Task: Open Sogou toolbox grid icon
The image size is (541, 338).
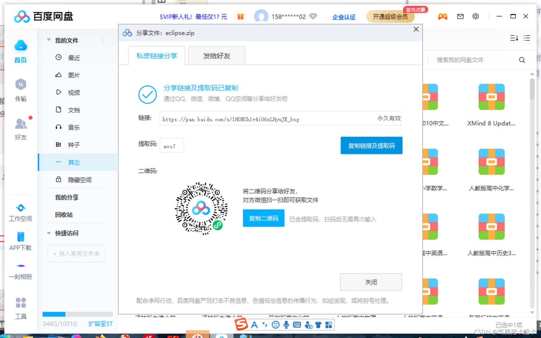Action: 329,325
